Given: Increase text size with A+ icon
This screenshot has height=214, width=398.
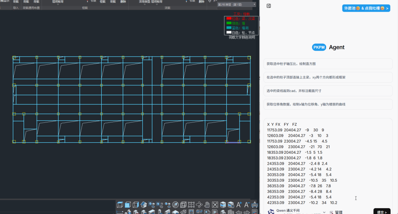Looking at the screenshot, I should click(239, 205).
